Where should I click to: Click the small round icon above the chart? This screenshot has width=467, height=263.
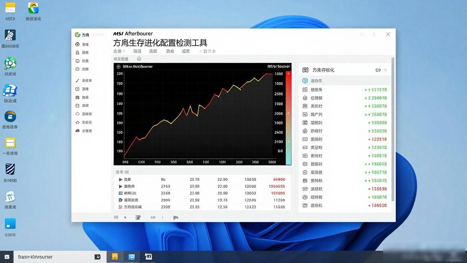[x=139, y=59]
